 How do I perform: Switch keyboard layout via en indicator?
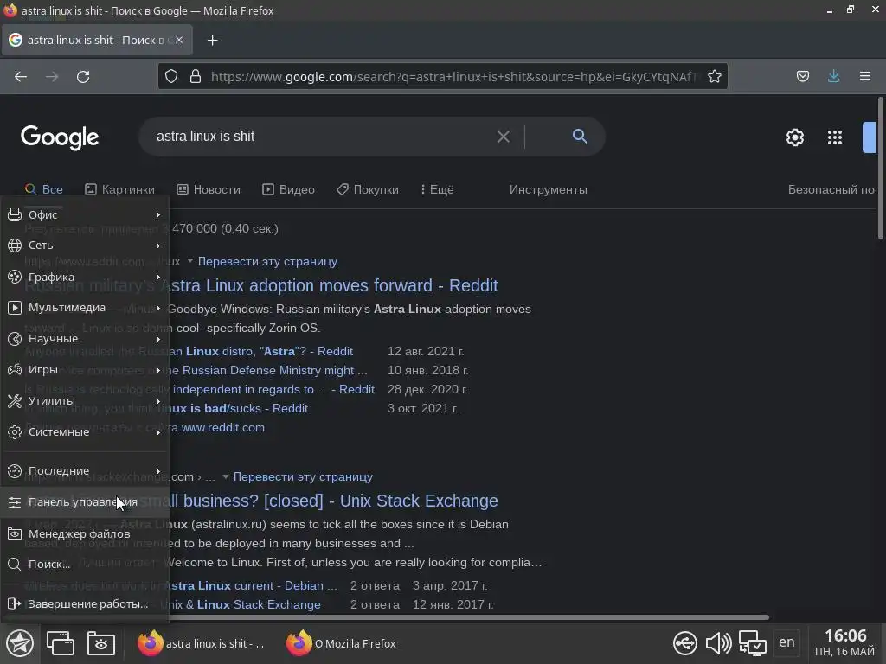click(x=786, y=642)
